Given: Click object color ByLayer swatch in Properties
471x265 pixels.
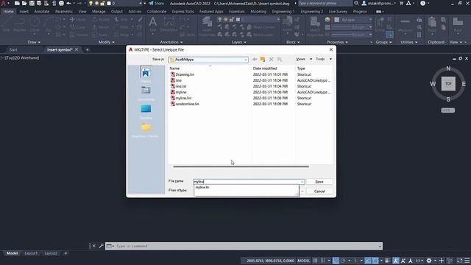Looking at the screenshot, I should 337,20.
